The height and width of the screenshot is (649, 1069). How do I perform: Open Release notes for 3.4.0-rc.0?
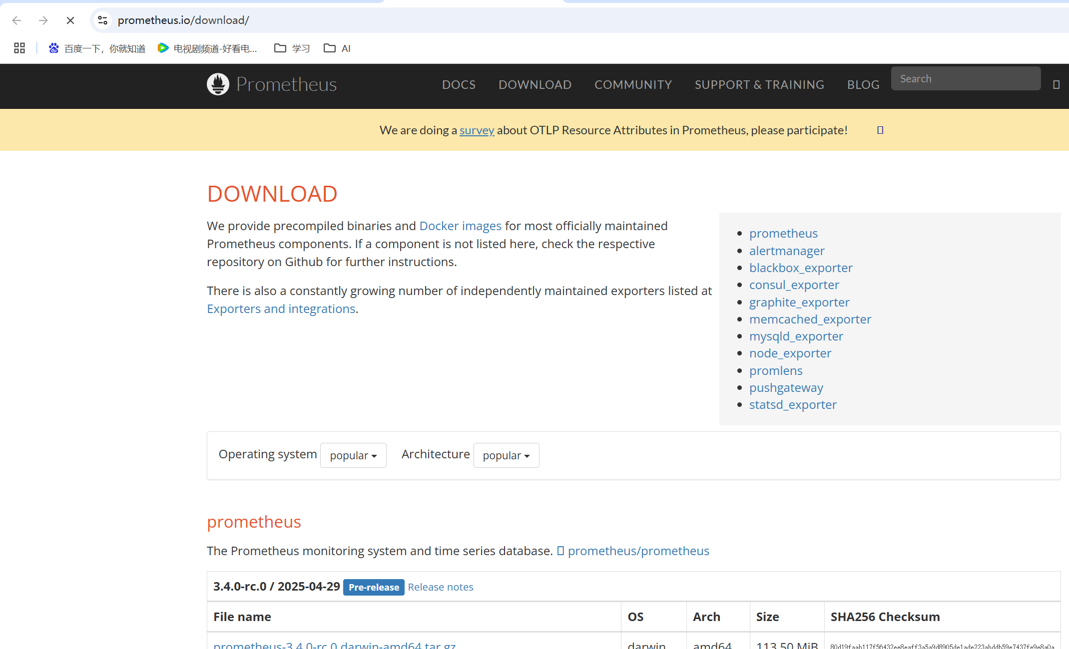(x=441, y=587)
